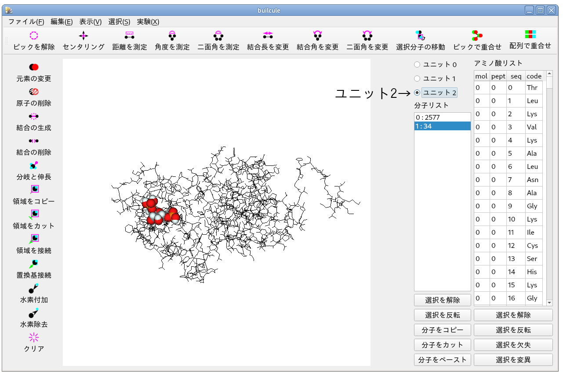Open the 表示(V) view menu
Screen dimensions: 563x376
point(90,22)
